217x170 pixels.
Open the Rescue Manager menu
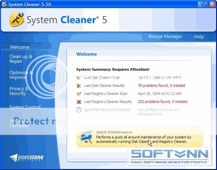point(165,37)
